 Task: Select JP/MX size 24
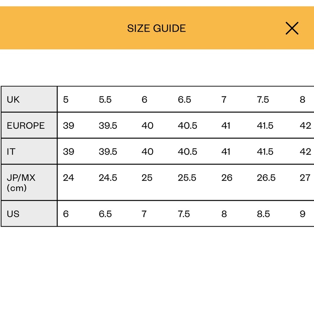coord(68,178)
